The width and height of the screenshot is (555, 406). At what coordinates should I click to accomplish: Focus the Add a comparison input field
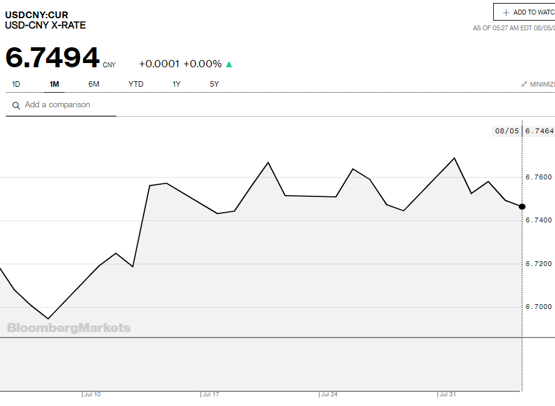(67, 105)
